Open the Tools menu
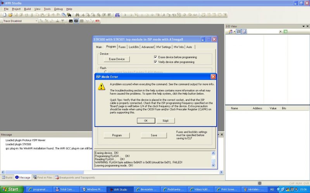This screenshot has height=193, width=310. click(47, 9)
